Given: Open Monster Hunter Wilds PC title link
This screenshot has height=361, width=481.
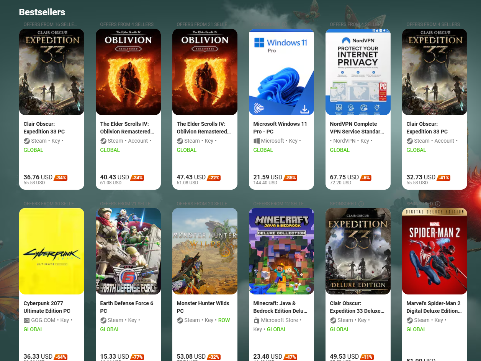Looking at the screenshot, I should [x=203, y=307].
